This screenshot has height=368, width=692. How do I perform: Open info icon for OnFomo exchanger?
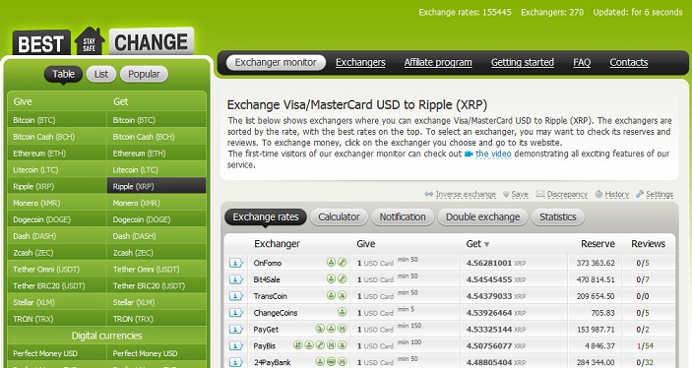tap(236, 263)
